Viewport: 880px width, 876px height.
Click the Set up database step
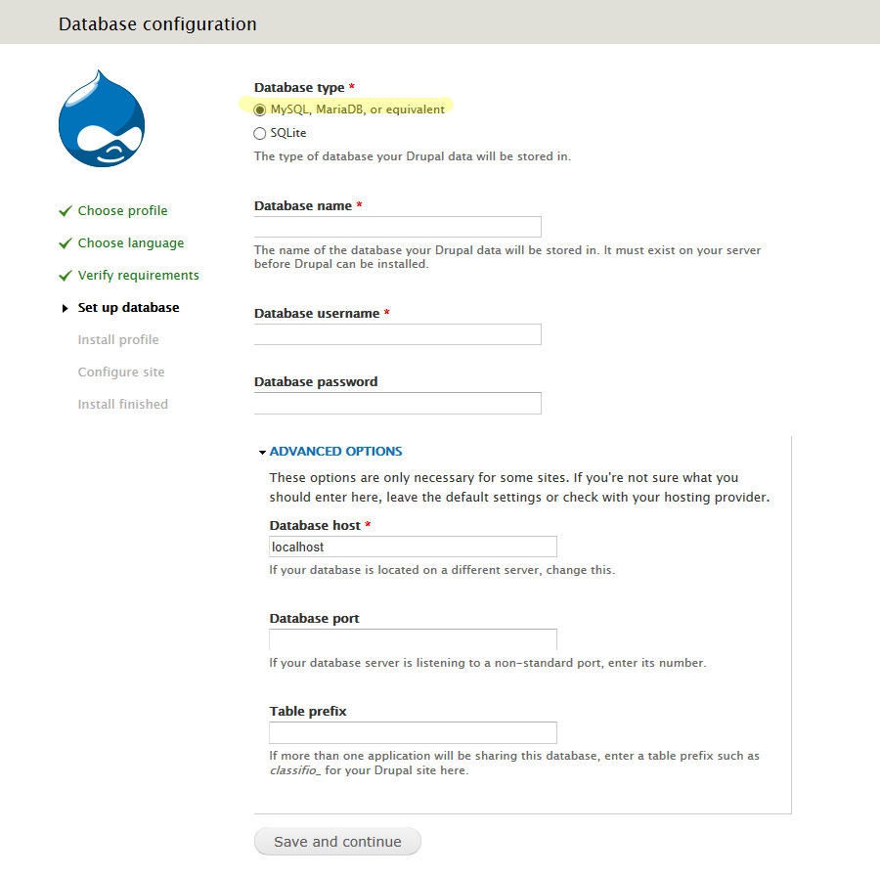pyautogui.click(x=128, y=308)
